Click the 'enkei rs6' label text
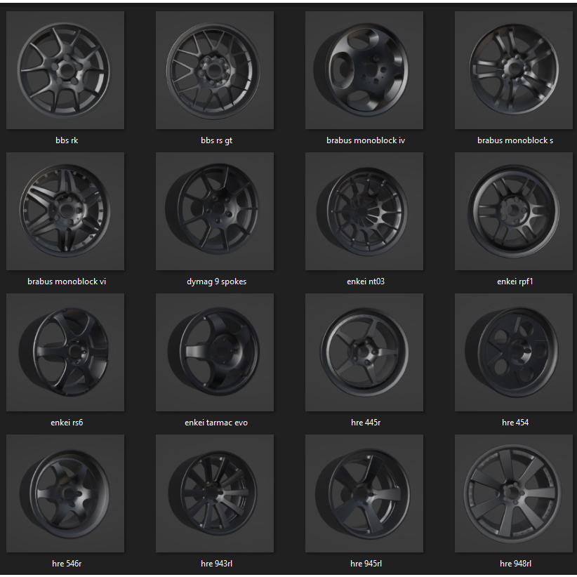Image resolution: width=577 pixels, height=577 pixels. pos(67,423)
